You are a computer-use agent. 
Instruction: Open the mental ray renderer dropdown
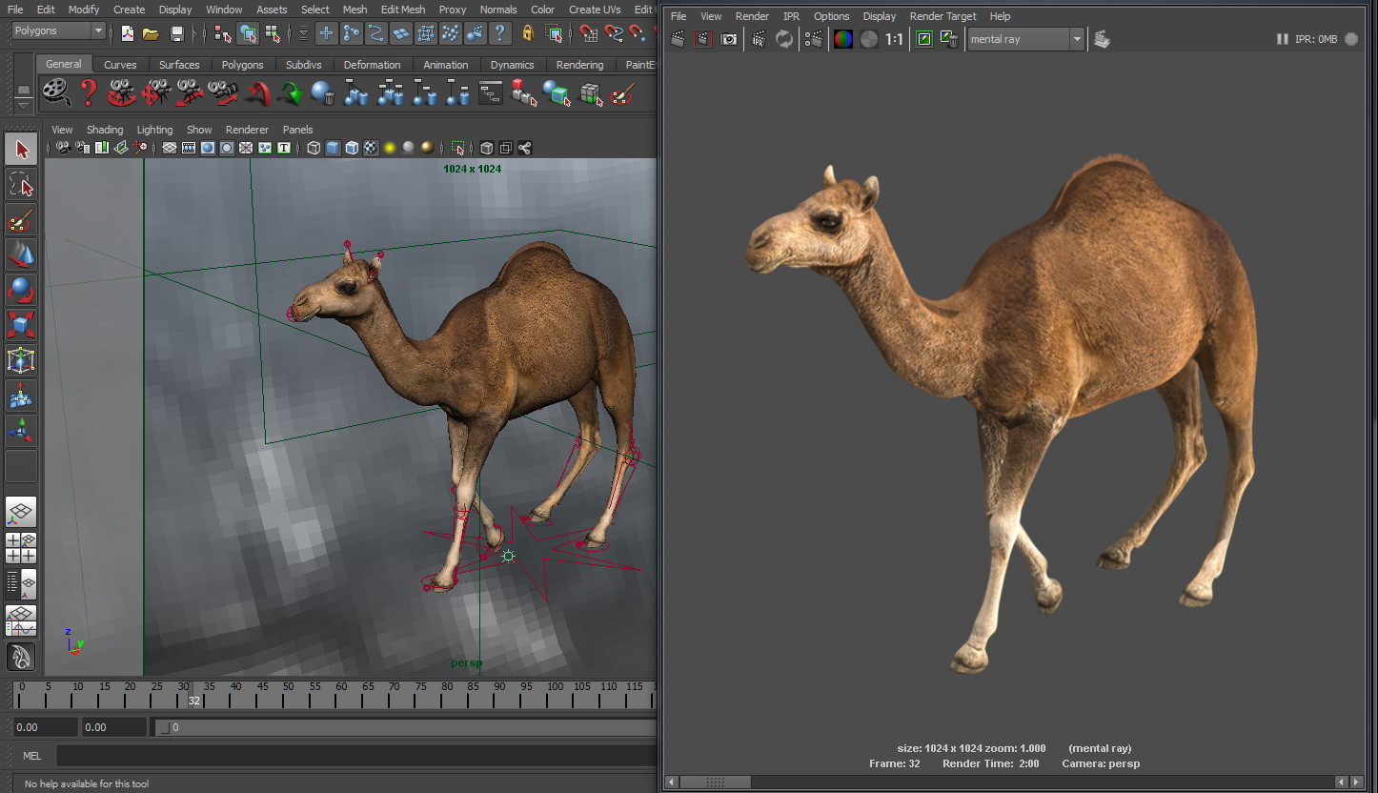click(1025, 39)
